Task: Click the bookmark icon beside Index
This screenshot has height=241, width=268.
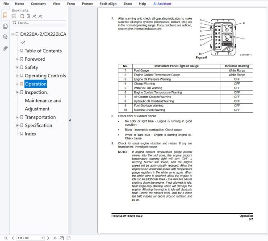Action: pyautogui.click(x=22, y=134)
